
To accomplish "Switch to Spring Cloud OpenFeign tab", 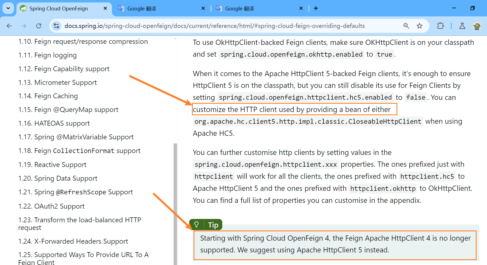I will tap(64, 8).
